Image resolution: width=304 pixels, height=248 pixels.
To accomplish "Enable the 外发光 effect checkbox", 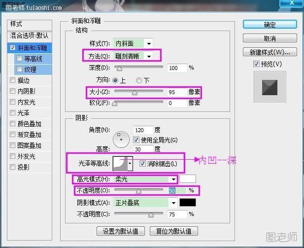I will (13, 156).
